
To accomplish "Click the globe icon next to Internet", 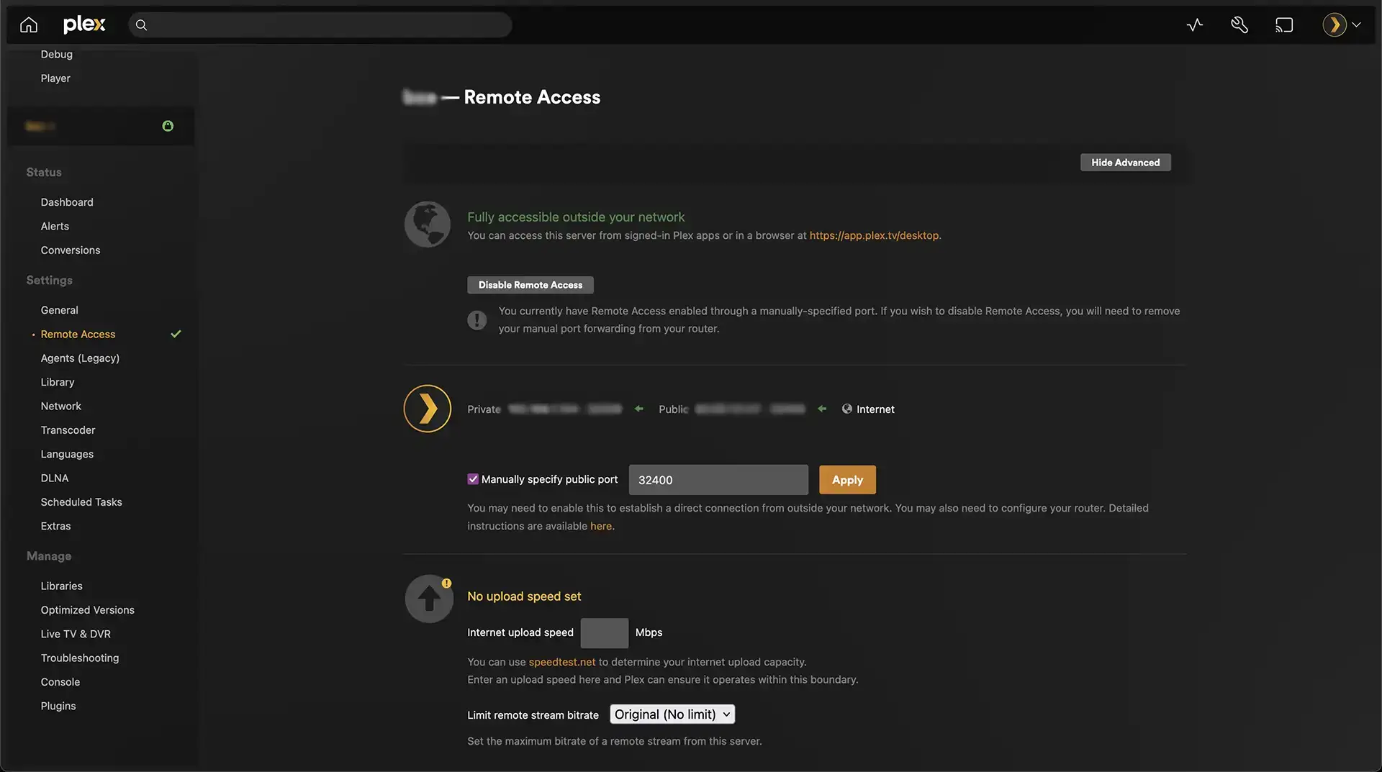I will coord(846,409).
